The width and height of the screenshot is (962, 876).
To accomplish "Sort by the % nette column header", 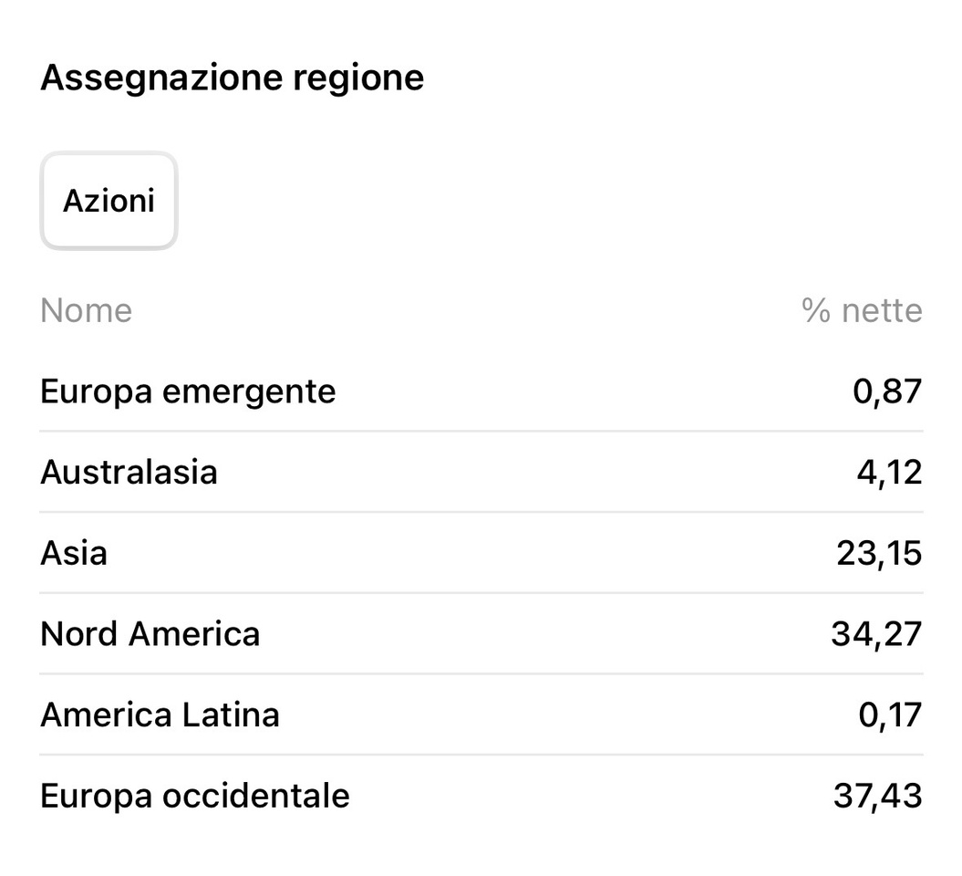I will [x=862, y=311].
